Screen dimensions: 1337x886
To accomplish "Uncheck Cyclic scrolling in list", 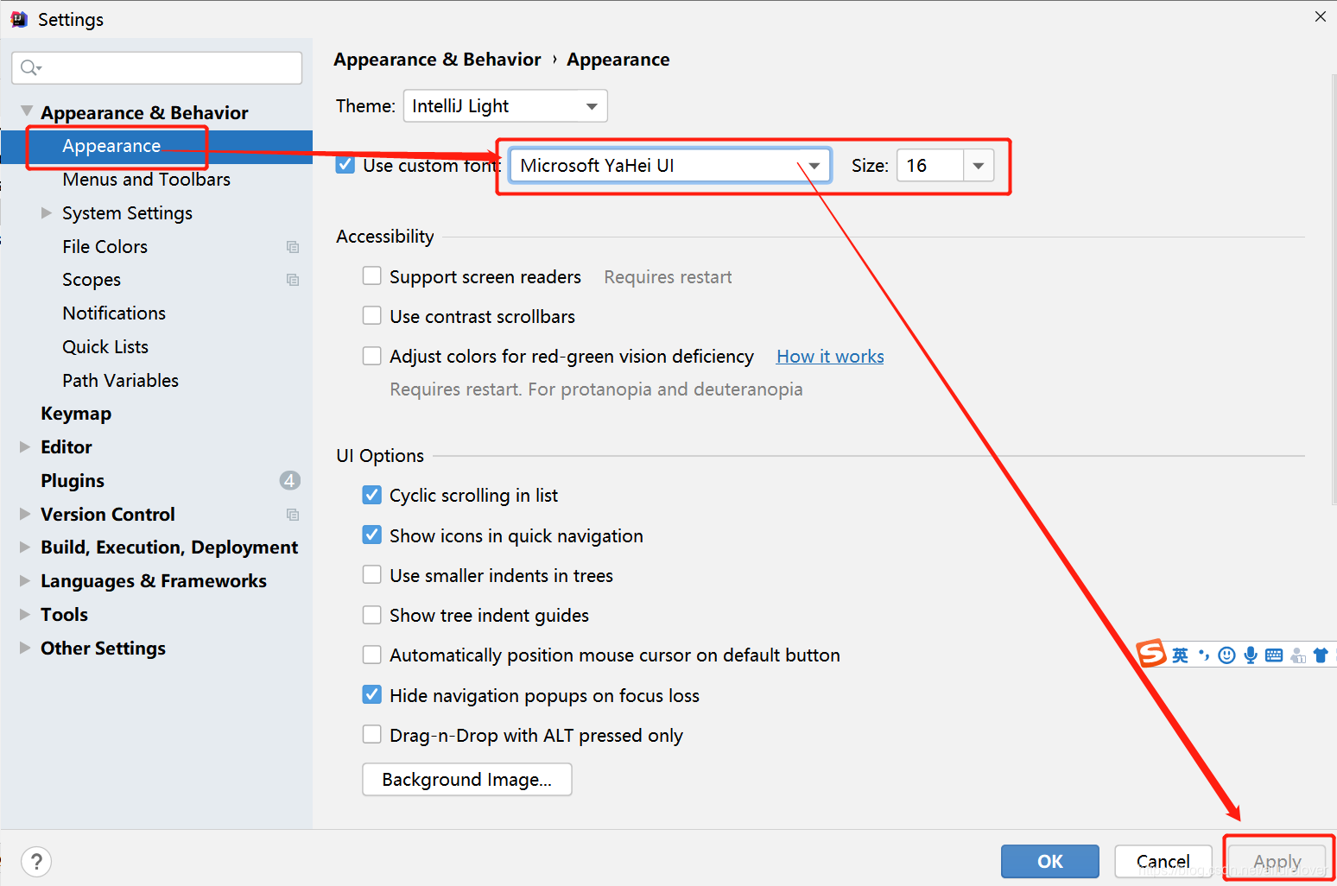I will click(372, 495).
